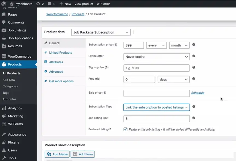Click help icon beside Expire after
This screenshot has height=161, width=236.
click(x=194, y=56)
